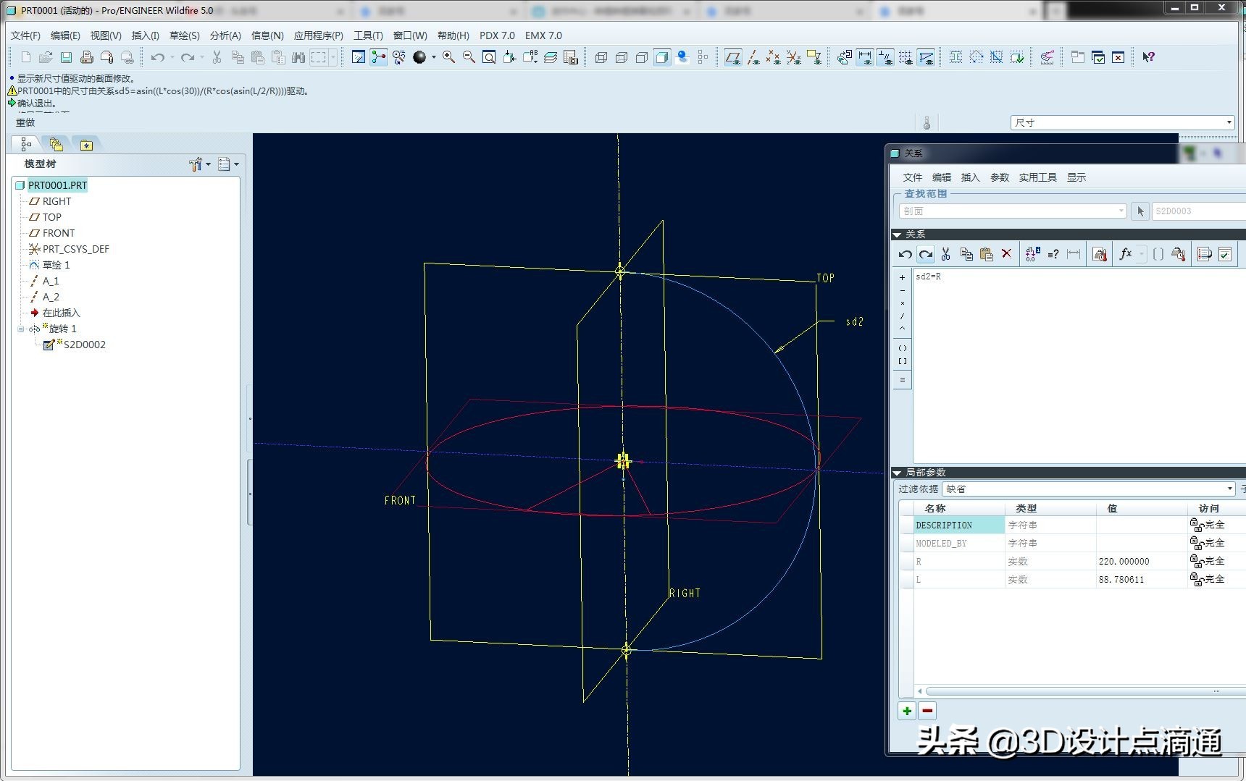This screenshot has height=781, width=1246.
Task: Select the 草绘 1 item in model tree
Action: pyautogui.click(x=56, y=265)
